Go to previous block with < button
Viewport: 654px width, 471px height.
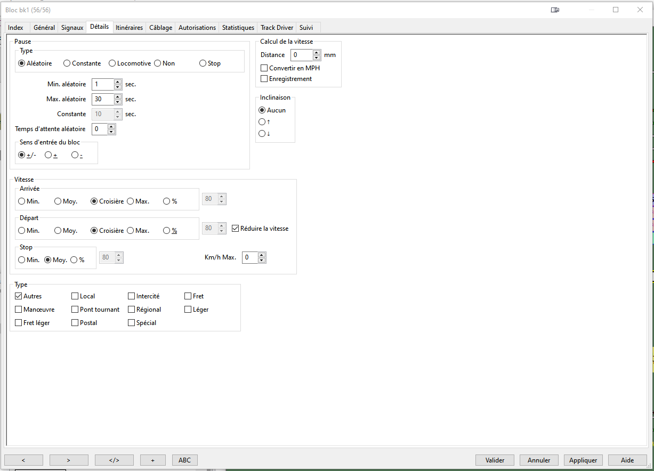tap(23, 460)
